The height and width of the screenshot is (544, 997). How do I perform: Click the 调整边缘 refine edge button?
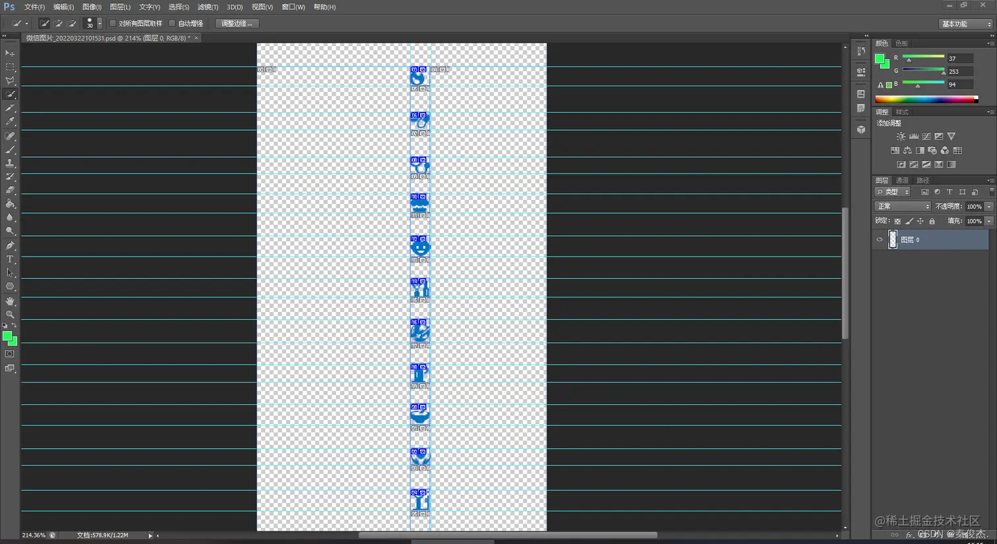click(x=237, y=23)
